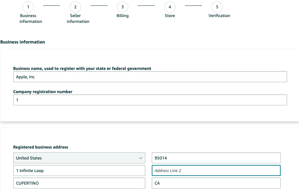Focus the Address Line 2 field
This screenshot has height=193, width=299.
[216, 170]
